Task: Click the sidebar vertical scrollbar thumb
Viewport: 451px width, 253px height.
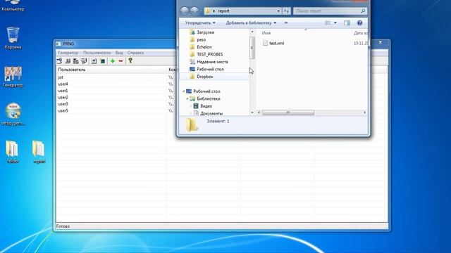Action: click(252, 48)
